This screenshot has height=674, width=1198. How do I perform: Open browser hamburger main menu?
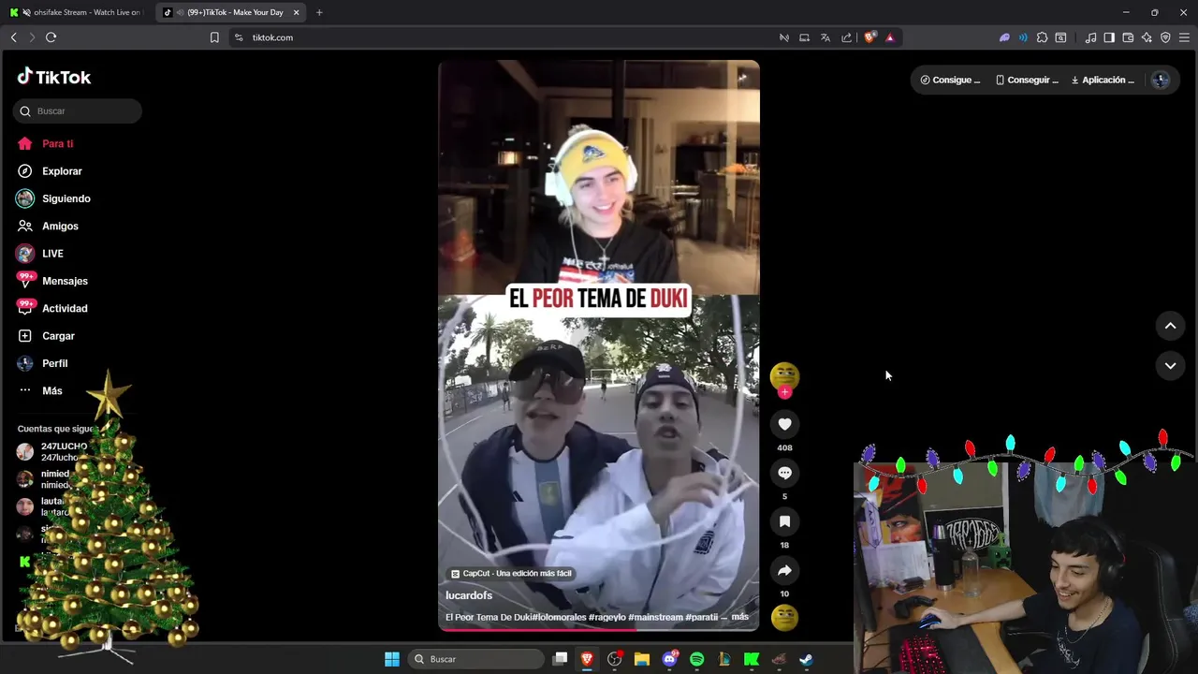click(x=1184, y=37)
